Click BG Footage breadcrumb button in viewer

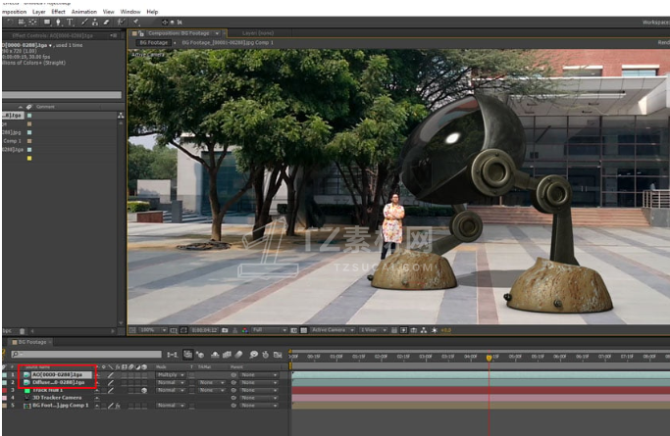(x=154, y=43)
